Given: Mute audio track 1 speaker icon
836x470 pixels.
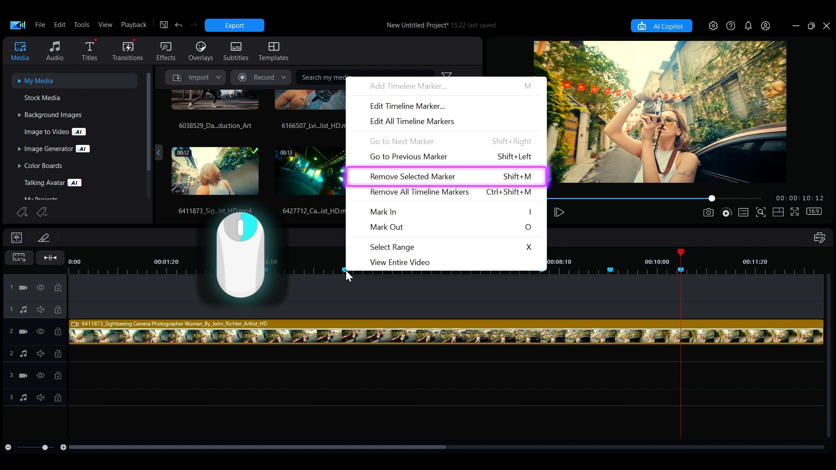Looking at the screenshot, I should (40, 310).
